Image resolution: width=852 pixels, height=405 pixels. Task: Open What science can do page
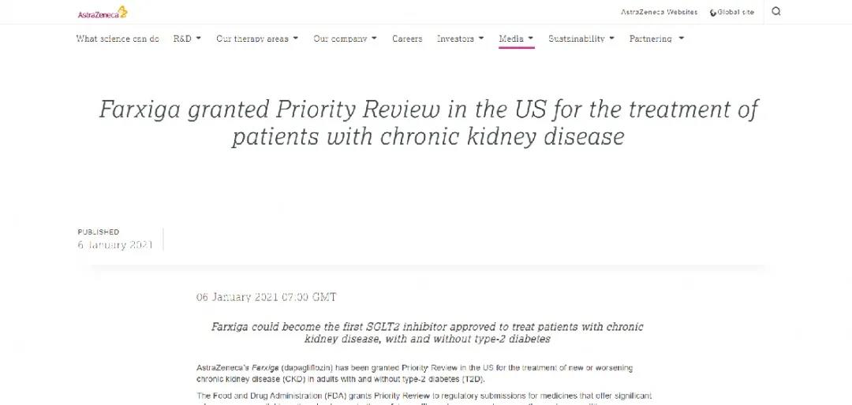118,39
